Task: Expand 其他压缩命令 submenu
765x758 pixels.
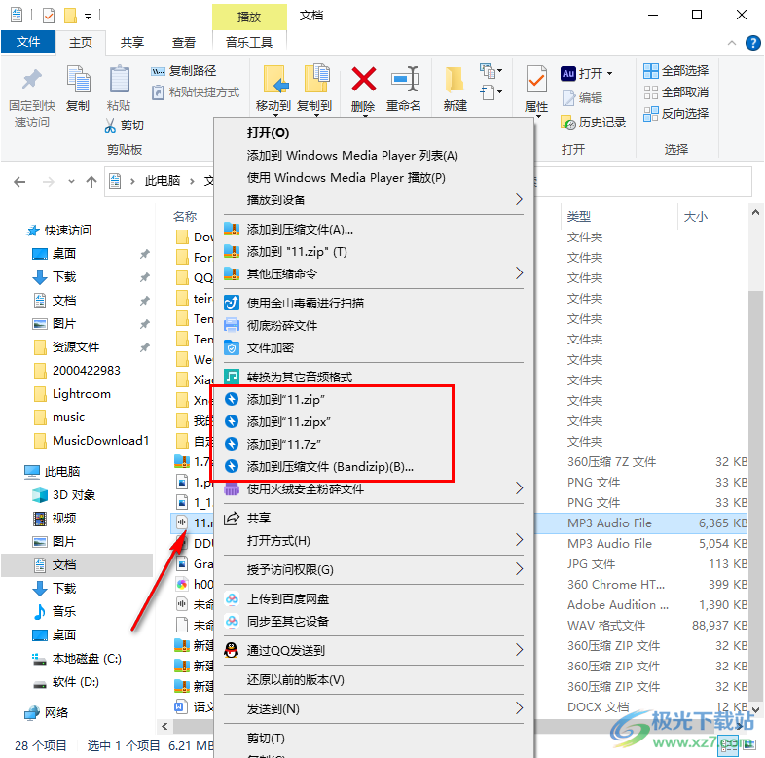Action: [373, 274]
